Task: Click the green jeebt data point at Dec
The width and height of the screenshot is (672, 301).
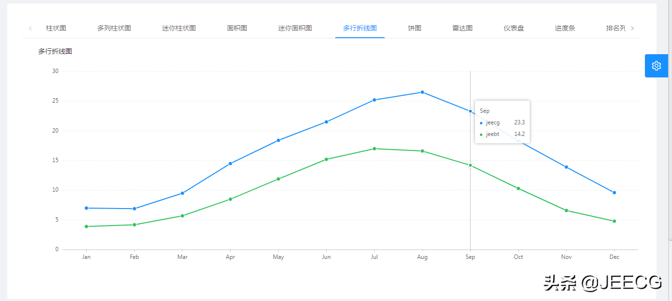Action: 614,221
